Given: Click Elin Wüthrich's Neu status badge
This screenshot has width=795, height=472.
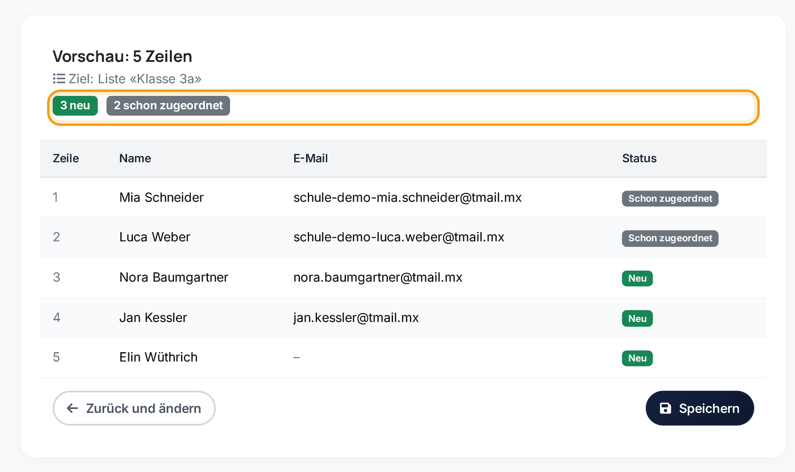Looking at the screenshot, I should click(x=637, y=359).
